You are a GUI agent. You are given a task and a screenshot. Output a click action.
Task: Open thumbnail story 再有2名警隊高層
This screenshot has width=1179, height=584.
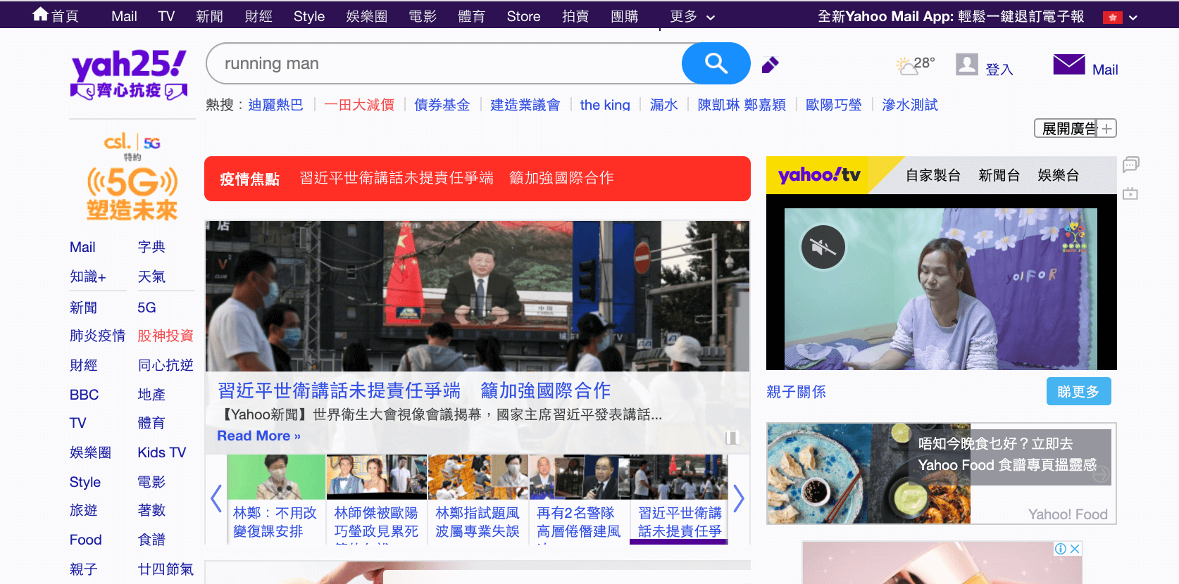[578, 499]
